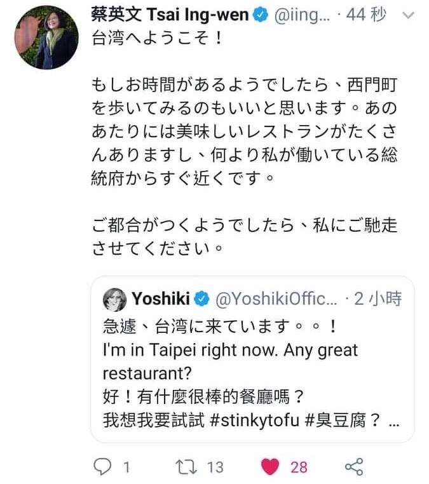Open the tweet options chevron dropdown
Viewport: 429px width, 484px height.
411,16
